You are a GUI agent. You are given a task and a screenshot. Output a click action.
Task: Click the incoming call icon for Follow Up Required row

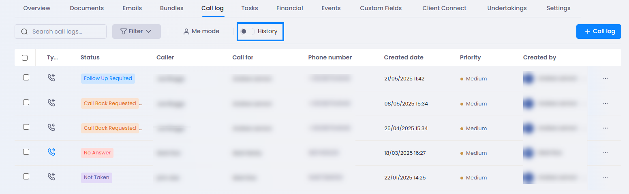pyautogui.click(x=51, y=78)
